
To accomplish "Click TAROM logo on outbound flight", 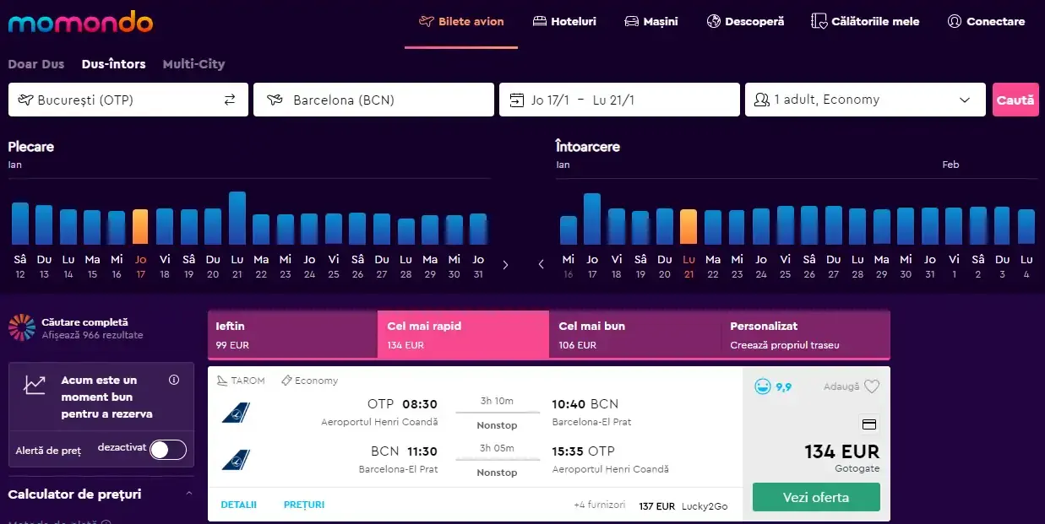I will (x=236, y=413).
